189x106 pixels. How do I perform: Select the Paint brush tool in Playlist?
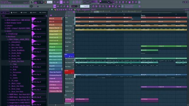pyautogui.click(x=57, y=10)
